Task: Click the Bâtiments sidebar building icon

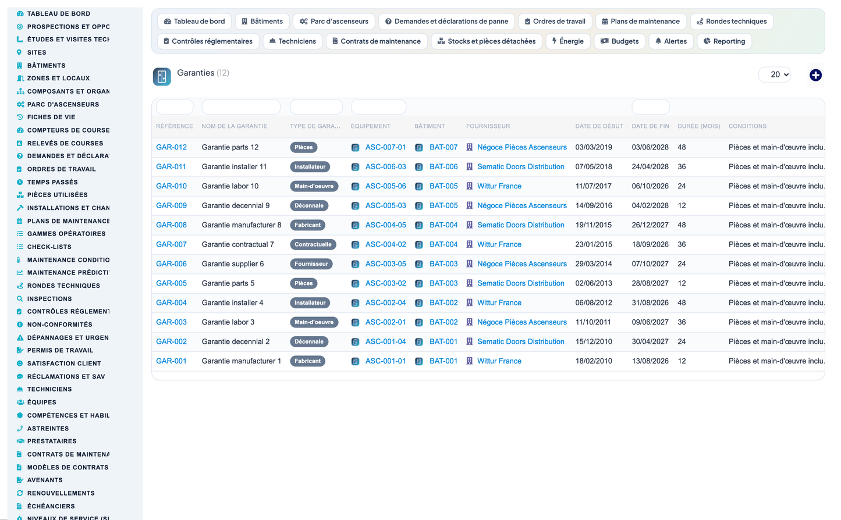Action: [20, 66]
